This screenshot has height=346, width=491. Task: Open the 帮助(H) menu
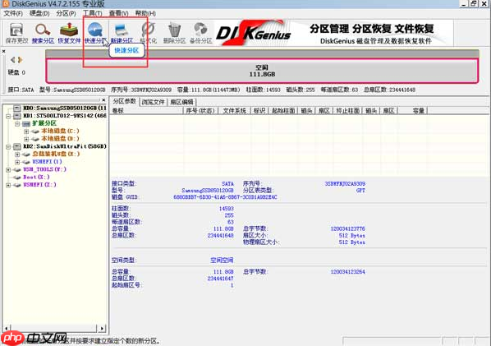pyautogui.click(x=145, y=13)
